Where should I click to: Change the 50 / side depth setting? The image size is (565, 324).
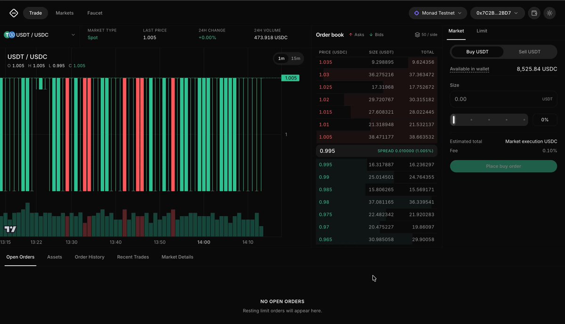click(426, 35)
